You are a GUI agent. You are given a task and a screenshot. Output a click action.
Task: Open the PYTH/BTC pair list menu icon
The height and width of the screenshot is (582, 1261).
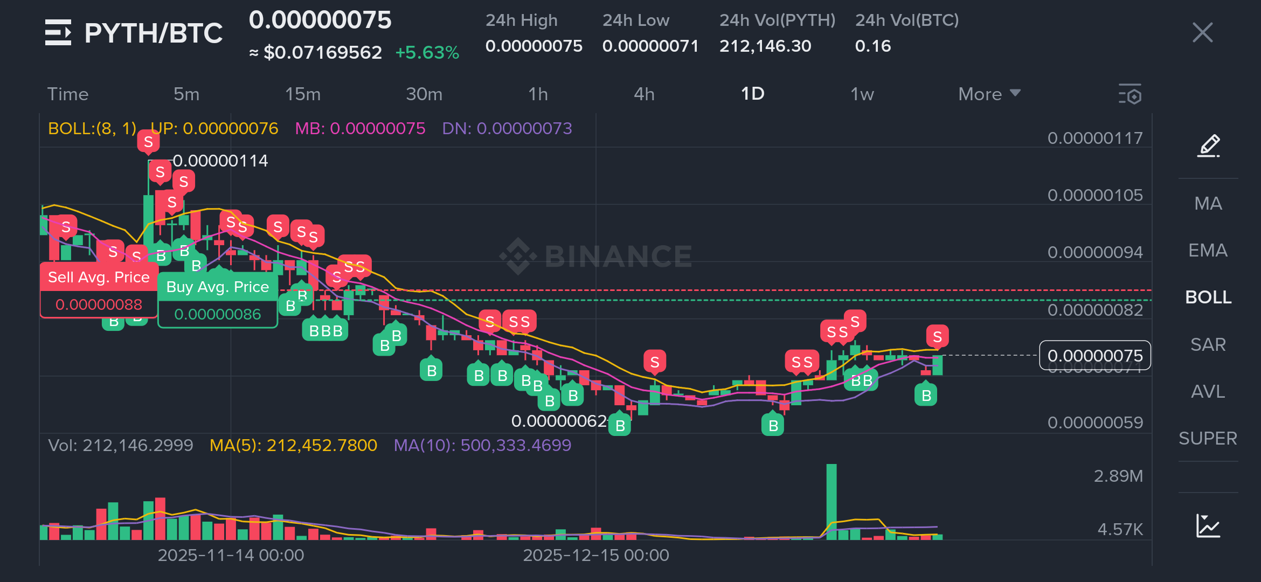(x=58, y=33)
